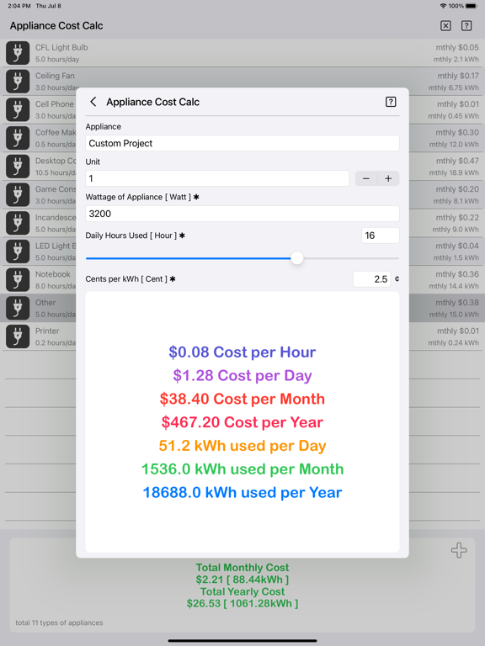The width and height of the screenshot is (485, 646).
Task: Tap the Printer plug icon
Action: pyautogui.click(x=18, y=336)
